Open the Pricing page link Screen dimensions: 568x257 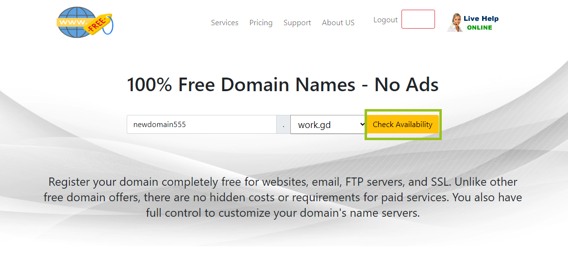click(x=261, y=23)
